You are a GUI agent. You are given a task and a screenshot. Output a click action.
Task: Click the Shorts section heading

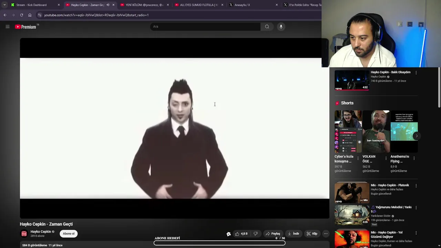click(347, 103)
